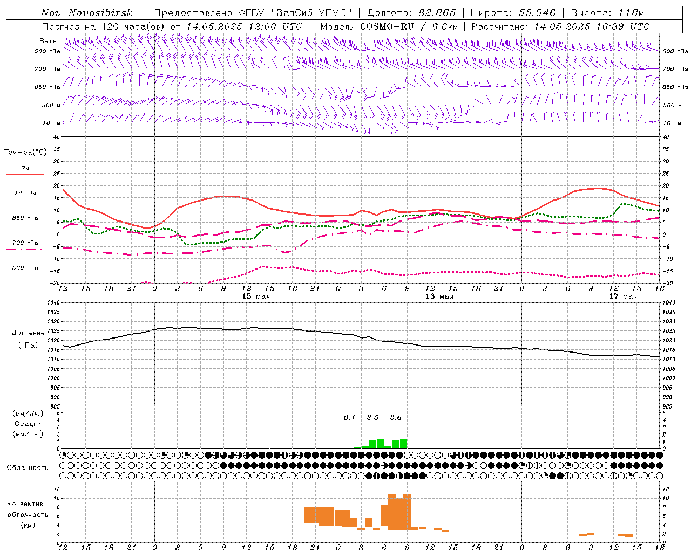The width and height of the screenshot is (691, 552).
Task: Click the '500 гПа' temperature legend entry
Action: (x=25, y=268)
